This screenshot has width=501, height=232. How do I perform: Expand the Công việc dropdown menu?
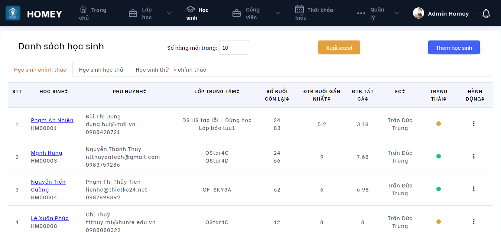click(278, 13)
